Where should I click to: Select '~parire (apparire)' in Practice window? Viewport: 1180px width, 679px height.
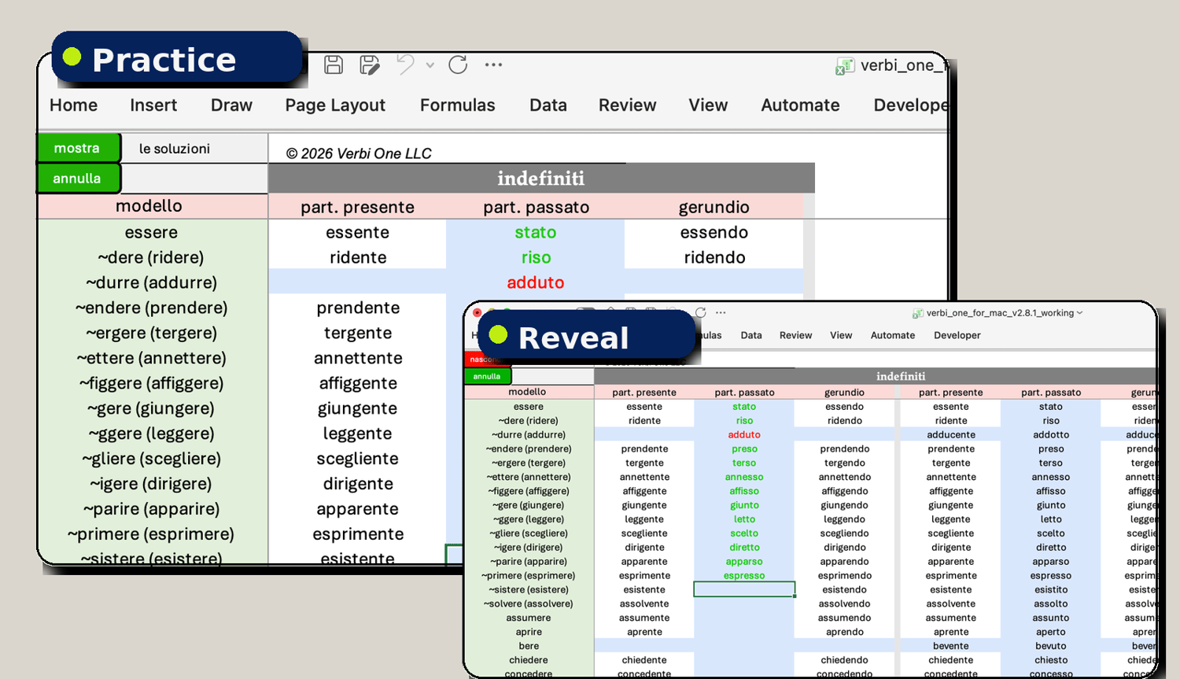coord(153,509)
